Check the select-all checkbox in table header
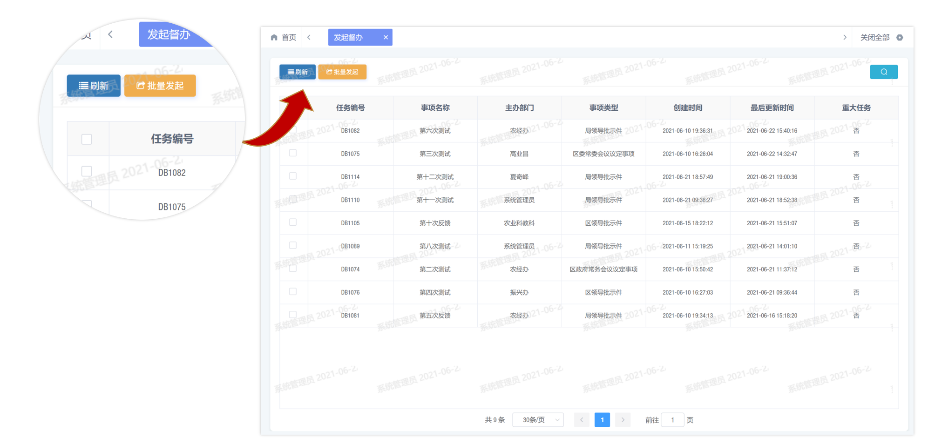The width and height of the screenshot is (935, 444). click(x=292, y=107)
